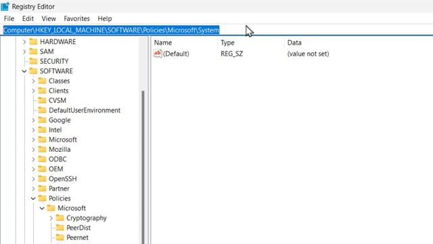The width and height of the screenshot is (433, 244).
Task: Select the OpenSSH key label
Action: [x=63, y=179]
